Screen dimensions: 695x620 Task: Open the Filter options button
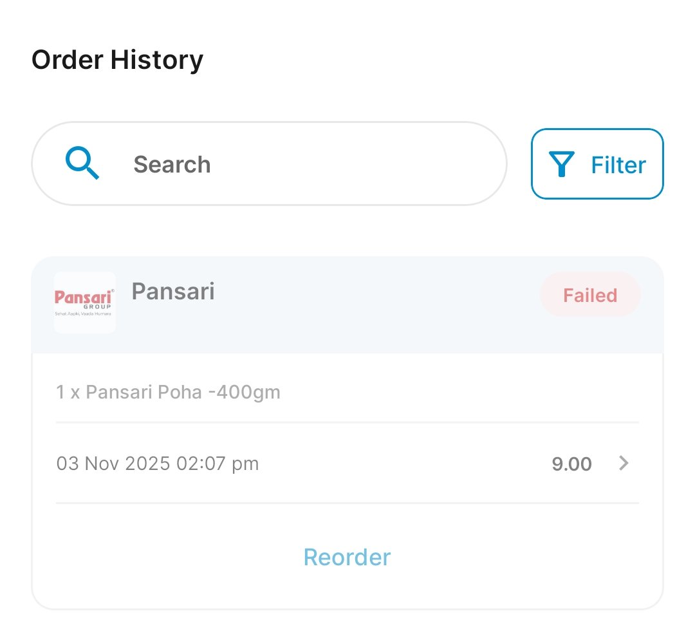(x=597, y=164)
